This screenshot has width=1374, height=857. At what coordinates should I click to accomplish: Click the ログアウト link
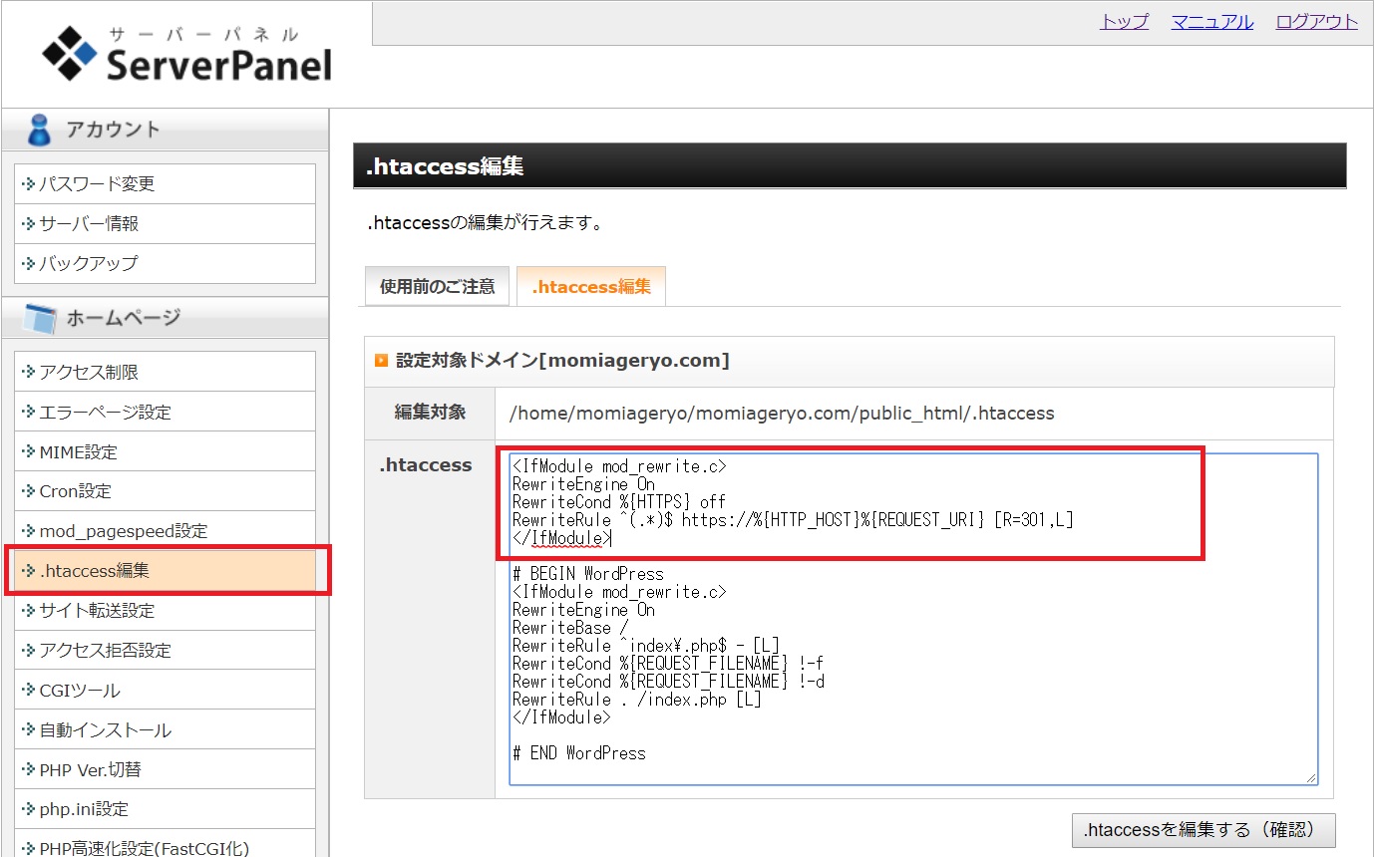pos(1316,22)
